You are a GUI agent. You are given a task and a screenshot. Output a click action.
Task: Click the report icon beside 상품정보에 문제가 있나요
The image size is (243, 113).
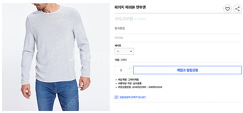click(116, 97)
